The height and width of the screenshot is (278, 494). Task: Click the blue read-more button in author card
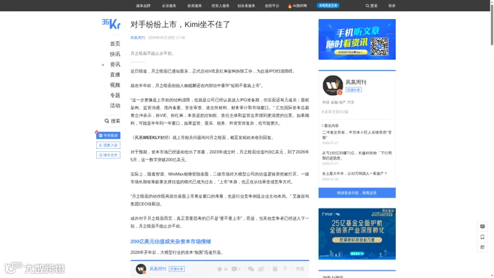357,193
